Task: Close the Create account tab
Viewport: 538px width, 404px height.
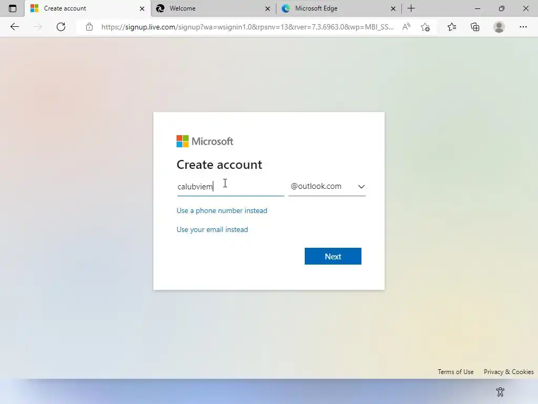Action: pos(142,8)
